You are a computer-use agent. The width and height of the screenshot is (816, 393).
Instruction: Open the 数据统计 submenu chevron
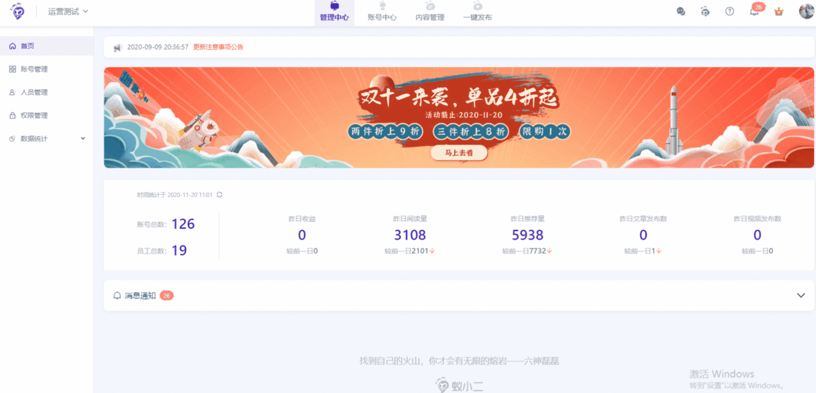click(x=82, y=138)
